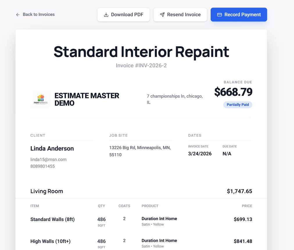The height and width of the screenshot is (250, 294).
Task: Click the balance due amount $668.79
Action: [233, 92]
